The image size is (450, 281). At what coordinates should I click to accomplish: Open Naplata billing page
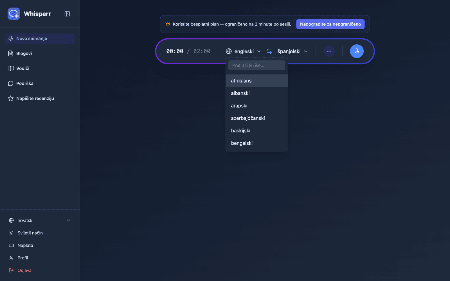40,245
